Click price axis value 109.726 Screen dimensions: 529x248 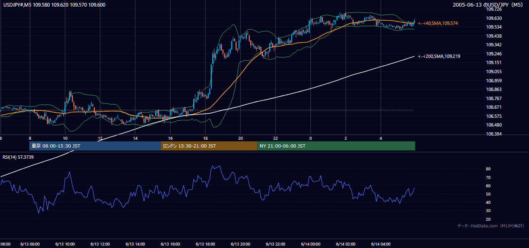pos(494,9)
